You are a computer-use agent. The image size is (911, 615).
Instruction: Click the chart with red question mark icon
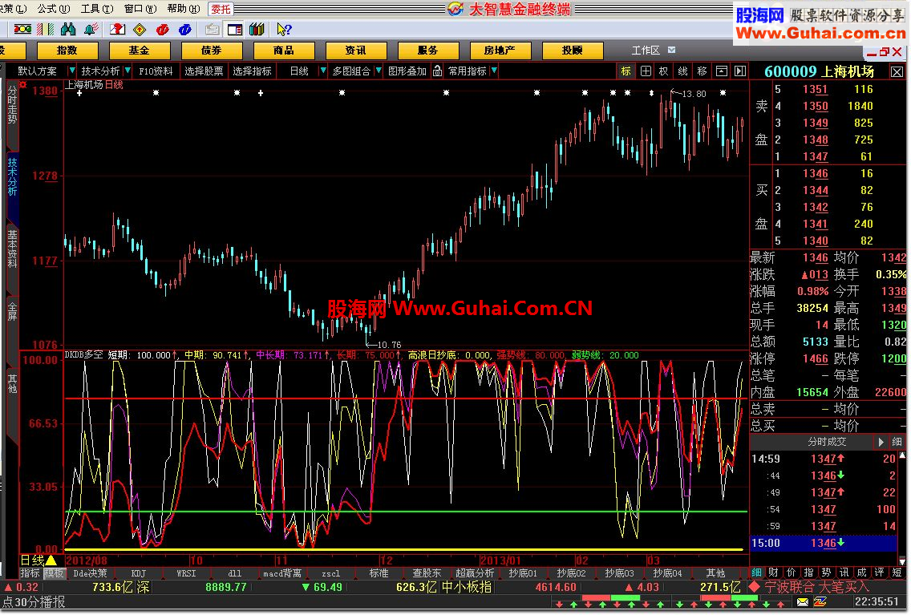tap(117, 29)
